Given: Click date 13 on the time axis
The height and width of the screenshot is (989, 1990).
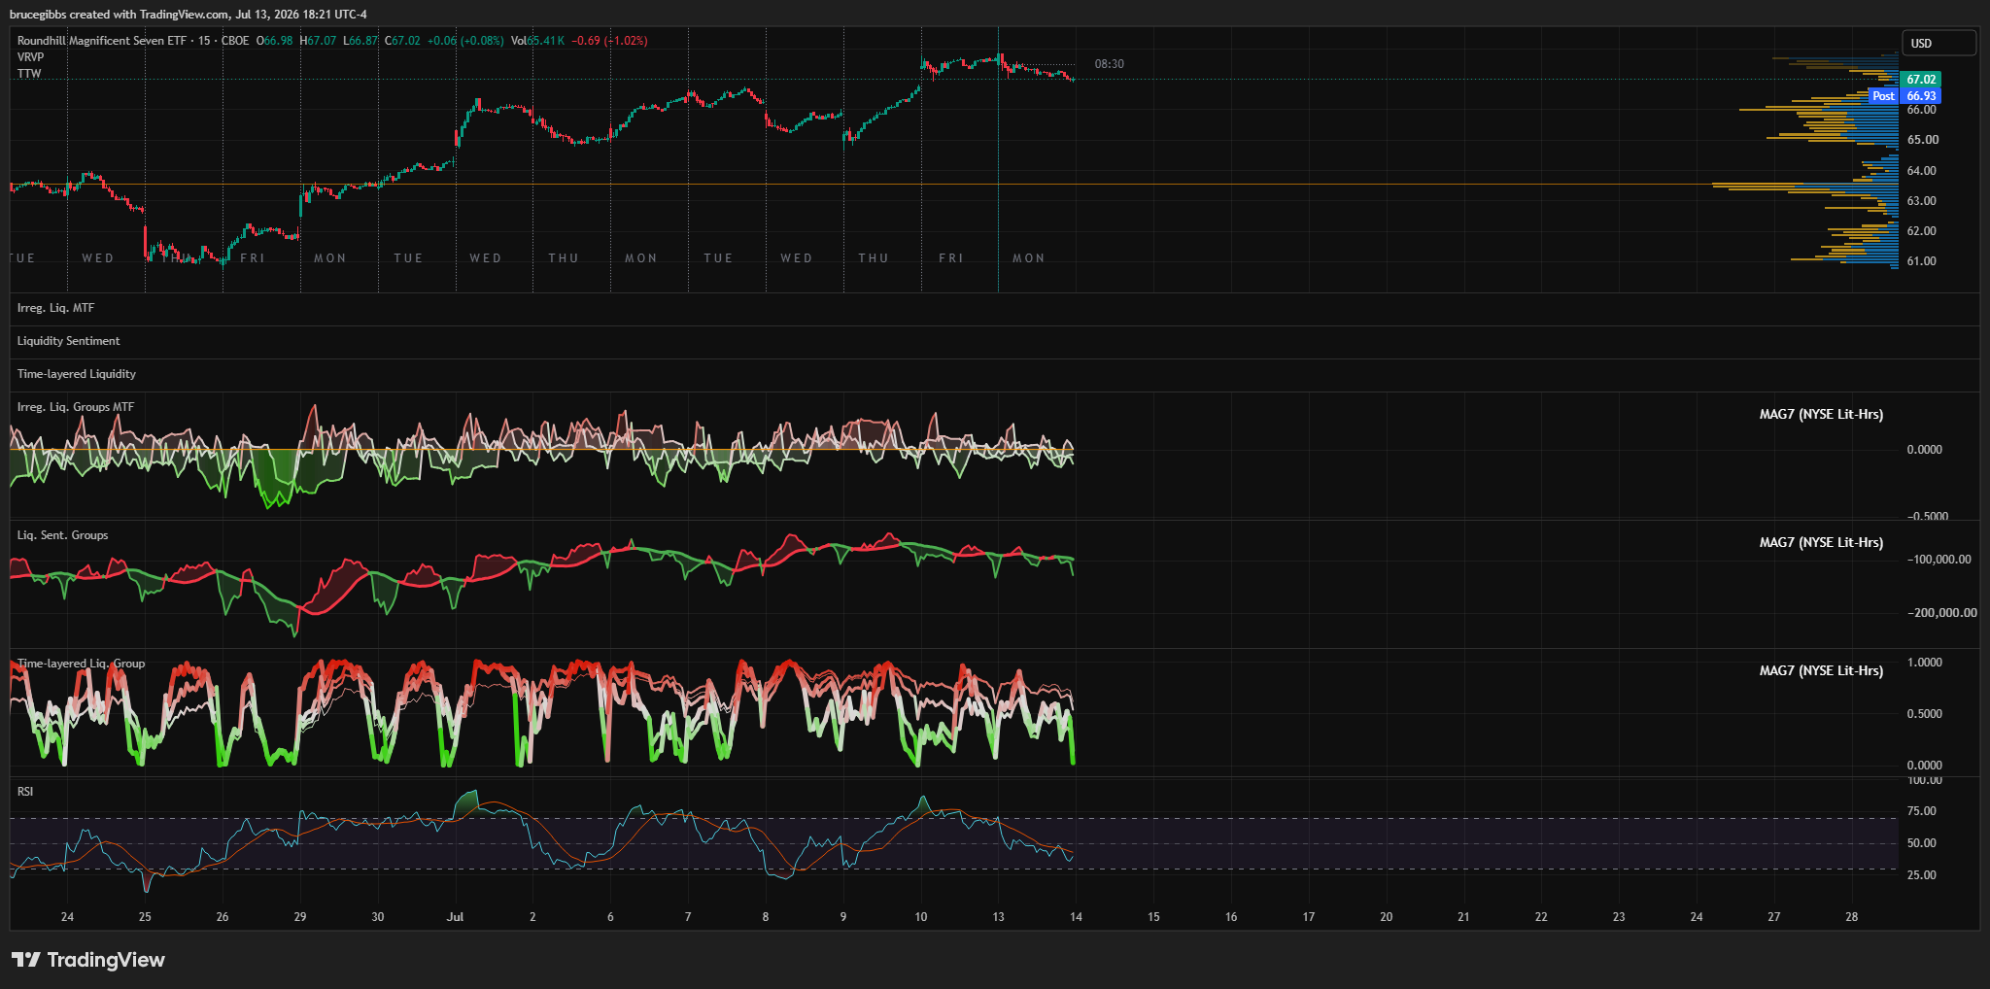Looking at the screenshot, I should coord(998,917).
